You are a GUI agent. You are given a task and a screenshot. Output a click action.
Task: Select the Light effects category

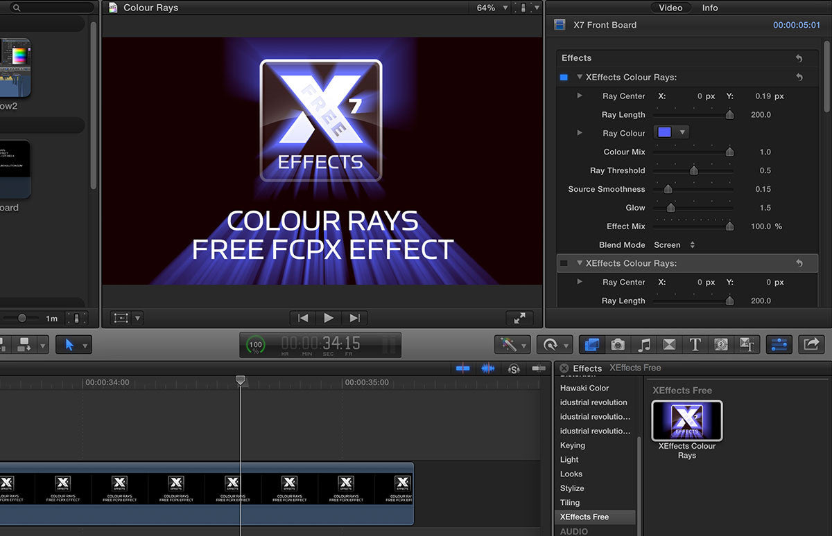click(x=569, y=459)
